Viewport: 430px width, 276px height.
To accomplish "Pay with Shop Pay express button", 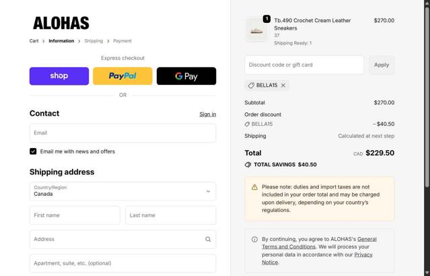I will point(59,76).
